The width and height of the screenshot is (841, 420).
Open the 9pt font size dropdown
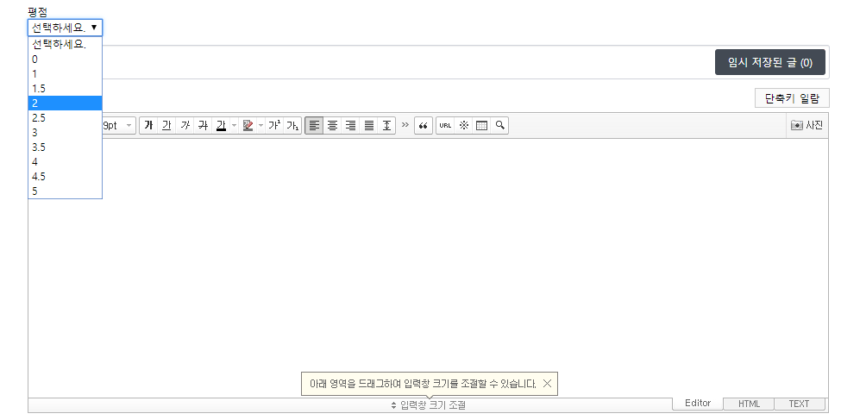pos(119,126)
